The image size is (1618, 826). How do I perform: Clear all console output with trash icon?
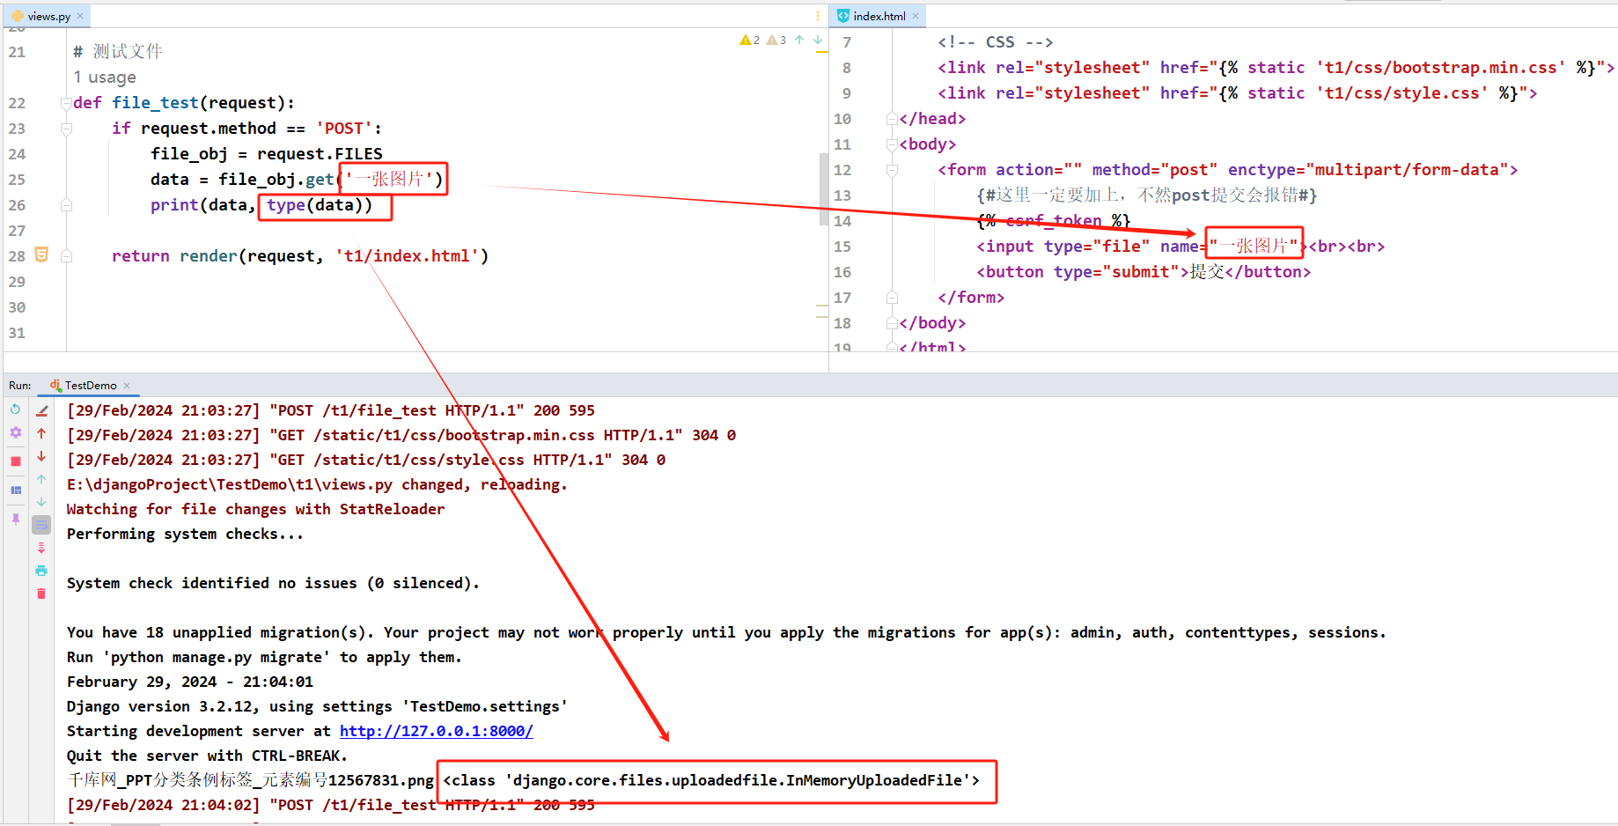click(41, 594)
